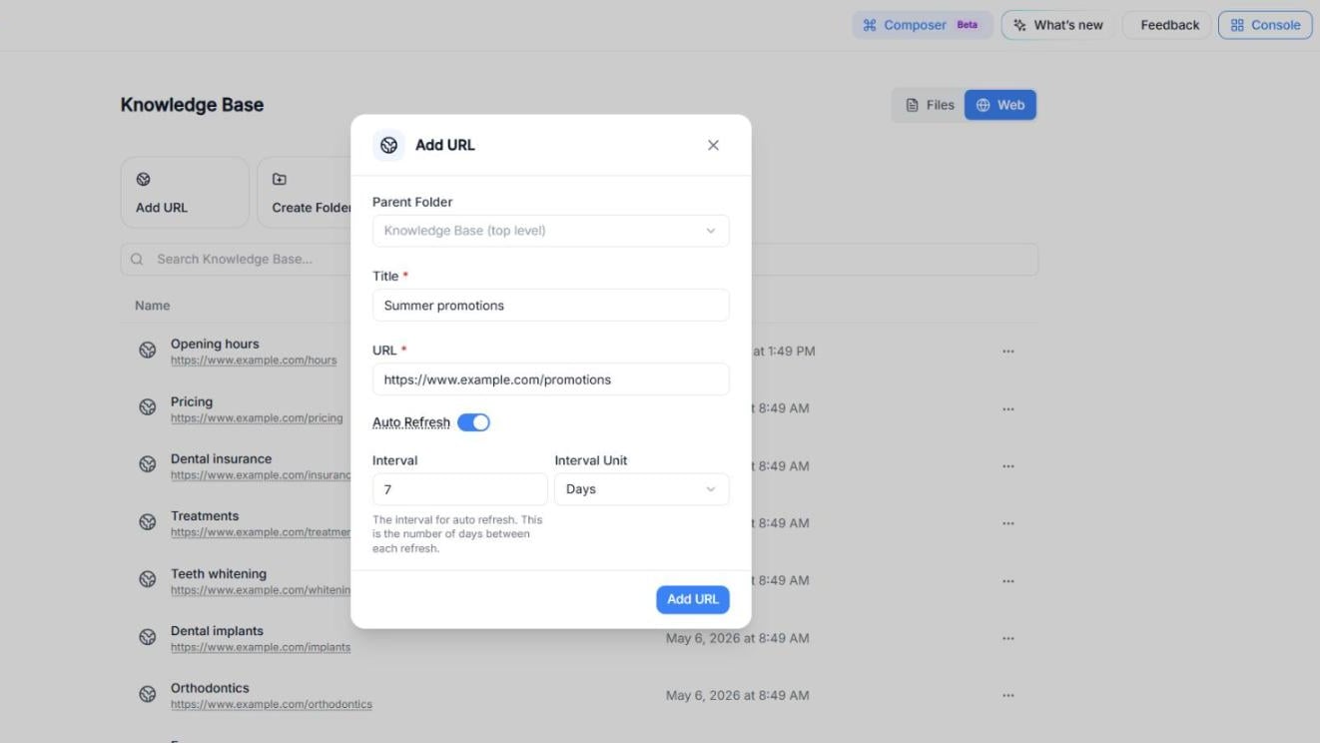Open the Console

pyautogui.click(x=1265, y=25)
